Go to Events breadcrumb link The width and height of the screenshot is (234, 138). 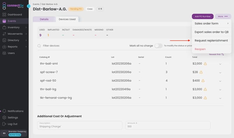click(36, 4)
